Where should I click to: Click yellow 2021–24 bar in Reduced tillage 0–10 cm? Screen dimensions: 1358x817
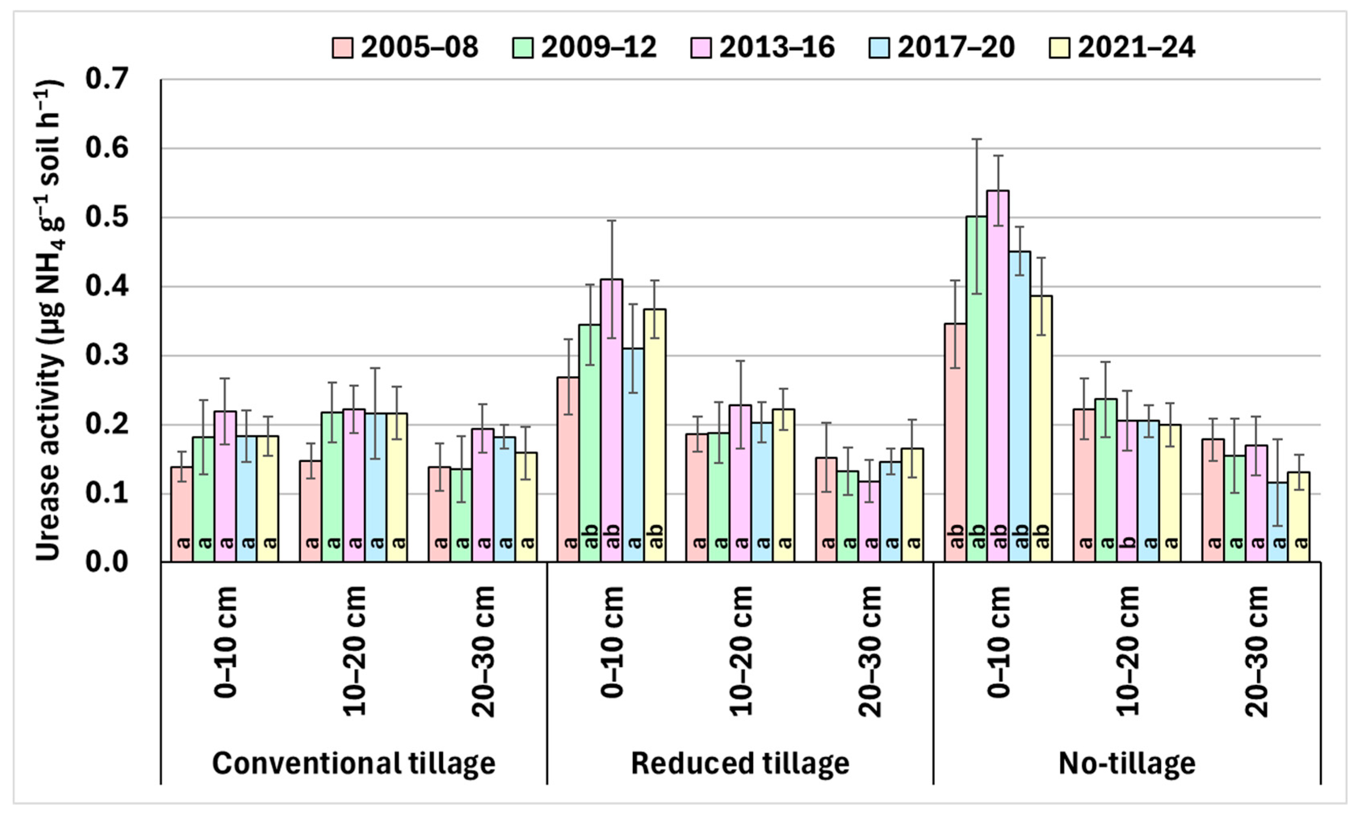click(x=654, y=436)
